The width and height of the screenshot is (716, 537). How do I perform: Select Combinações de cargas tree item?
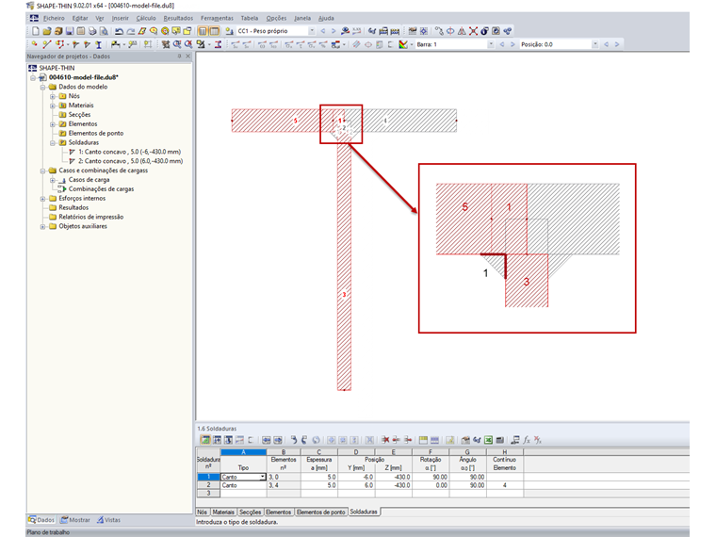pos(101,189)
